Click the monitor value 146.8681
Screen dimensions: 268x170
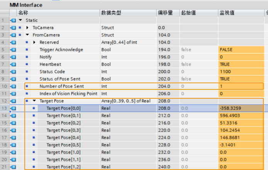coord(230,138)
